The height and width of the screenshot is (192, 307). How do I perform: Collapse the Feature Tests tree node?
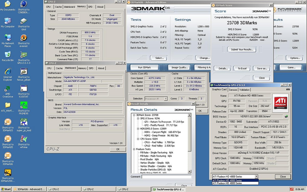coord(134,149)
